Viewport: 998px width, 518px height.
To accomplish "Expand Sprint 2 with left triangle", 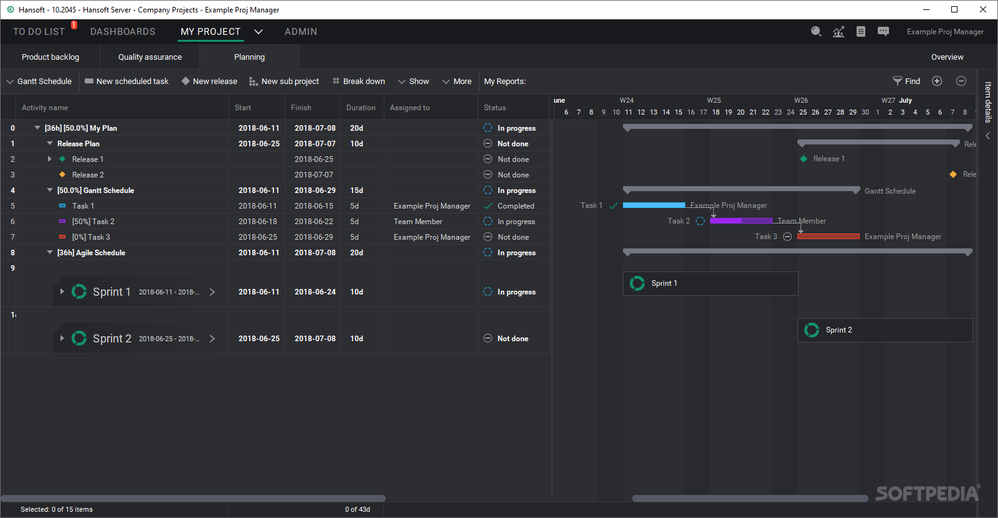I will [62, 338].
